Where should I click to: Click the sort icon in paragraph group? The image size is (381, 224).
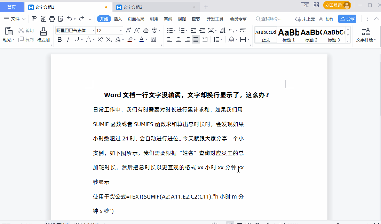point(223,30)
